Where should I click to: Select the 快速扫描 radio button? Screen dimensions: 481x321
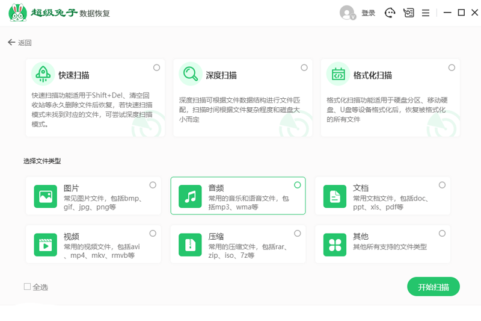[x=157, y=67]
